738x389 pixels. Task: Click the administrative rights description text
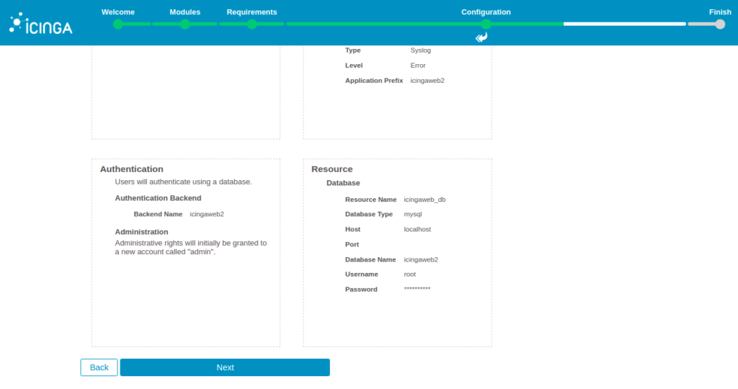click(x=191, y=247)
